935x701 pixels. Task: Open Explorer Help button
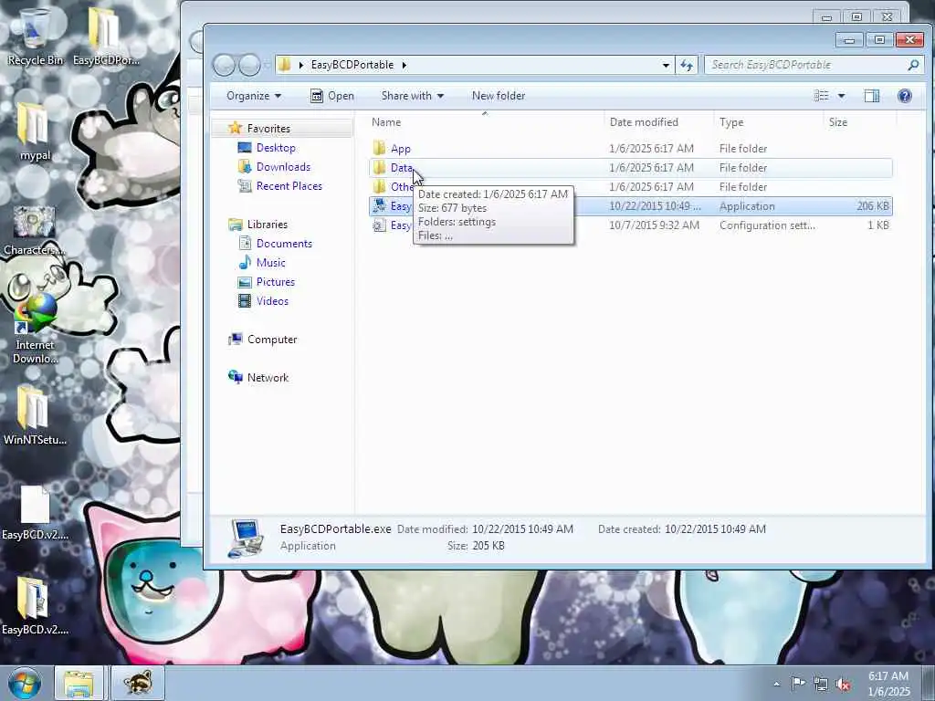click(905, 96)
